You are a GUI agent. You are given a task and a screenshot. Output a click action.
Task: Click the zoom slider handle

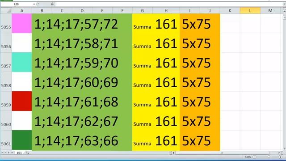click(269, 157)
